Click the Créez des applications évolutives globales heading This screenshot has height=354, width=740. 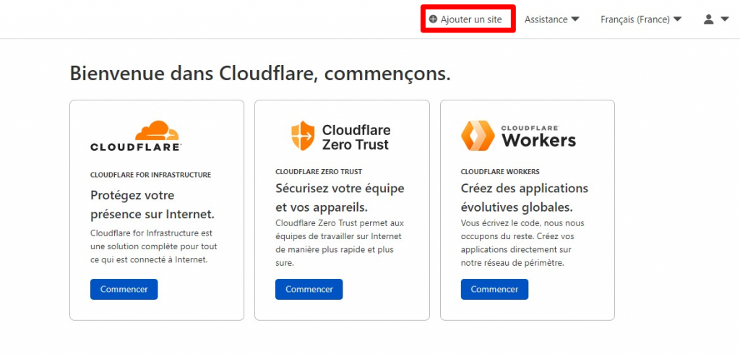[x=525, y=197]
